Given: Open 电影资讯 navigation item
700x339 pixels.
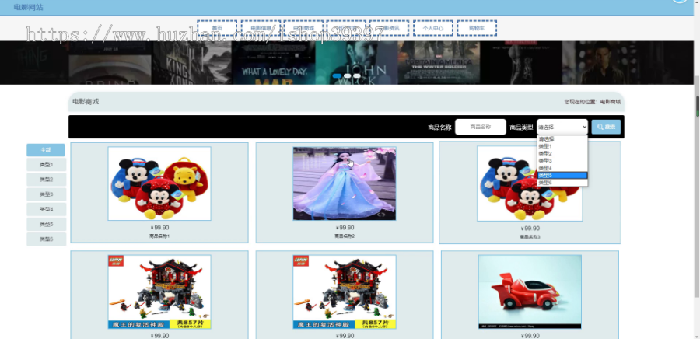Looking at the screenshot, I should coord(389,28).
